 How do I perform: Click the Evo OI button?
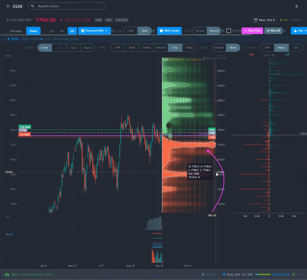point(273,31)
